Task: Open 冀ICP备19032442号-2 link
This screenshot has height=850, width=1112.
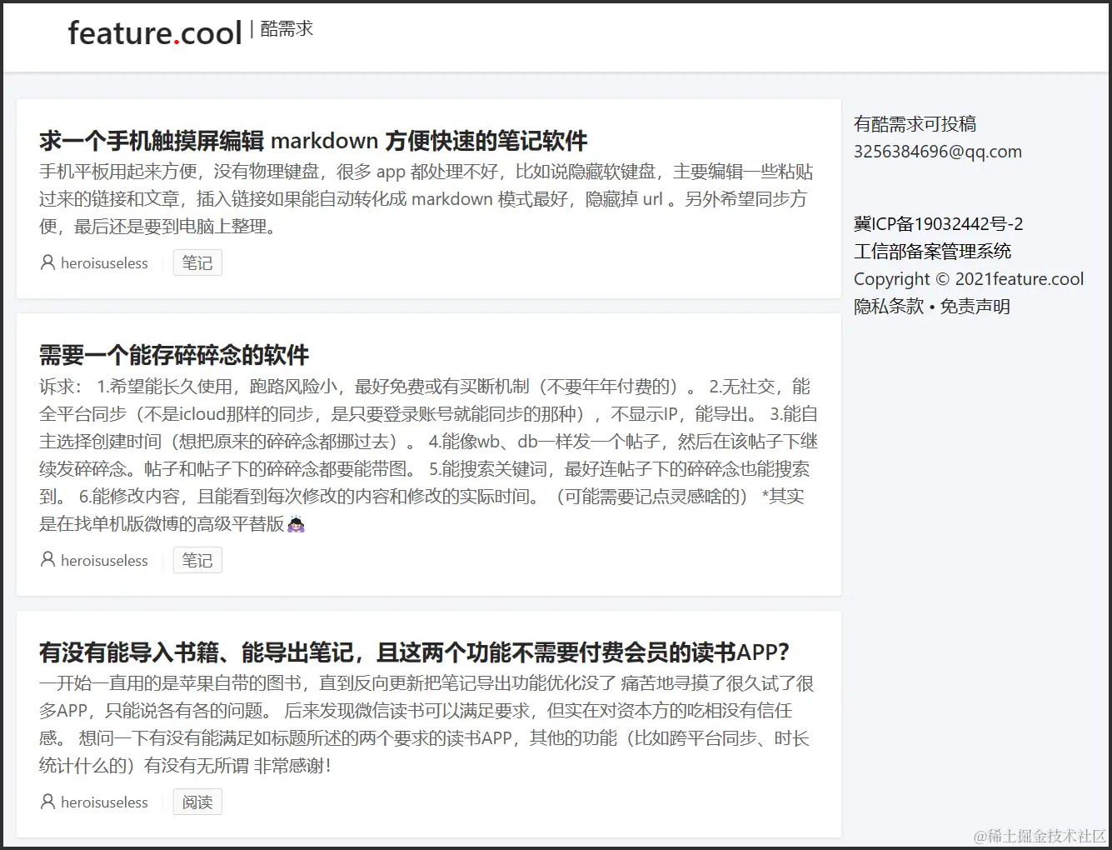Action: coord(938,224)
